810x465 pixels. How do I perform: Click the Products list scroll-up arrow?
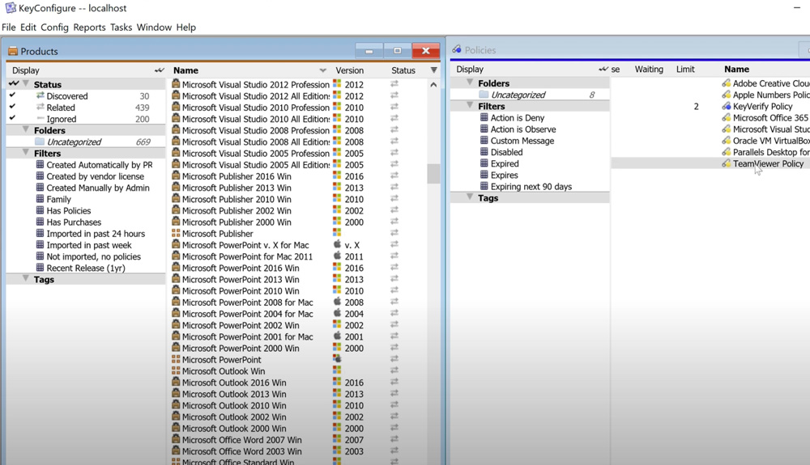click(433, 85)
